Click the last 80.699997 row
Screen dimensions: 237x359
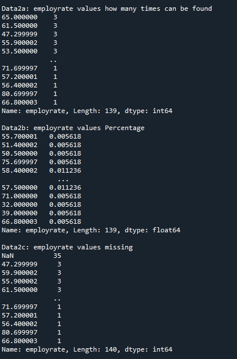coord(31,332)
